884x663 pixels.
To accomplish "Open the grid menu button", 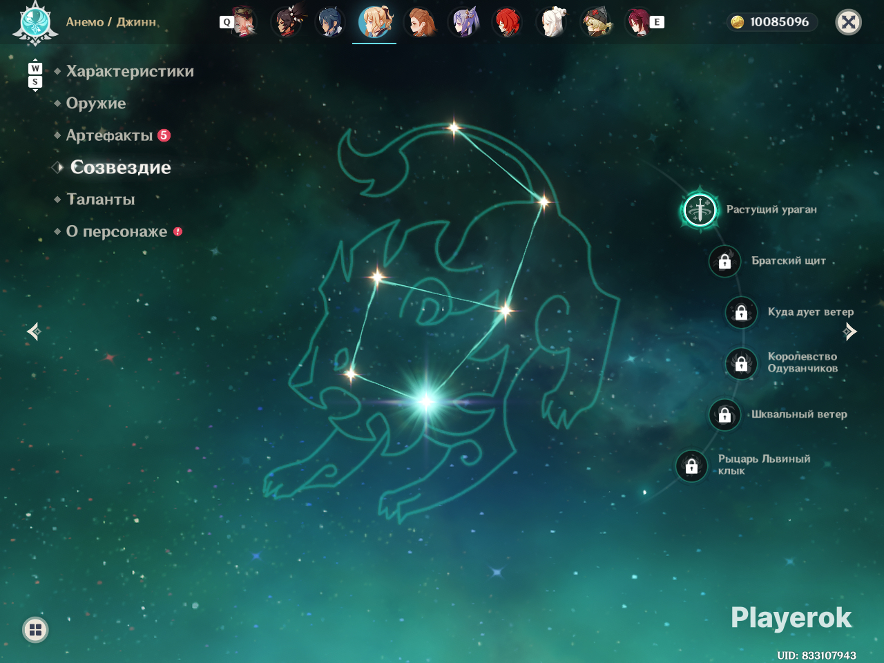I will (35, 629).
